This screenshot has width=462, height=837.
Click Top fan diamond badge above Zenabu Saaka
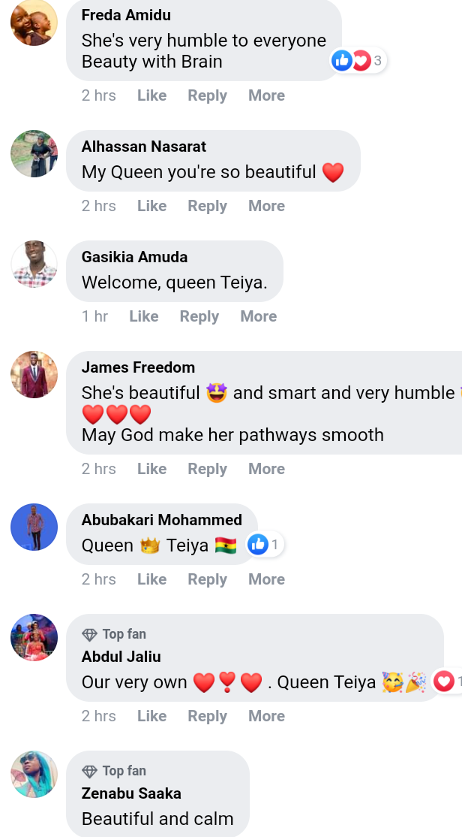tap(89, 772)
